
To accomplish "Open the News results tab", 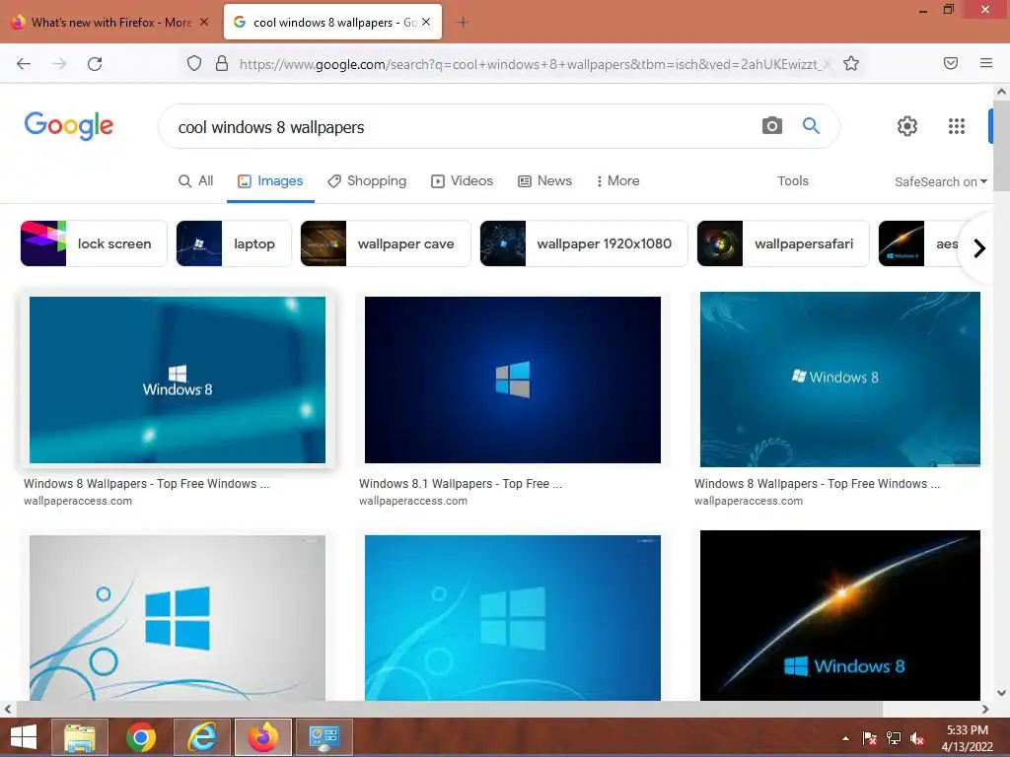I will (544, 181).
